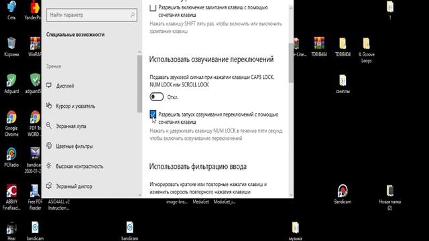Select the TDBIB404 WinRAR archive icon
429x241 pixels.
coord(319,46)
